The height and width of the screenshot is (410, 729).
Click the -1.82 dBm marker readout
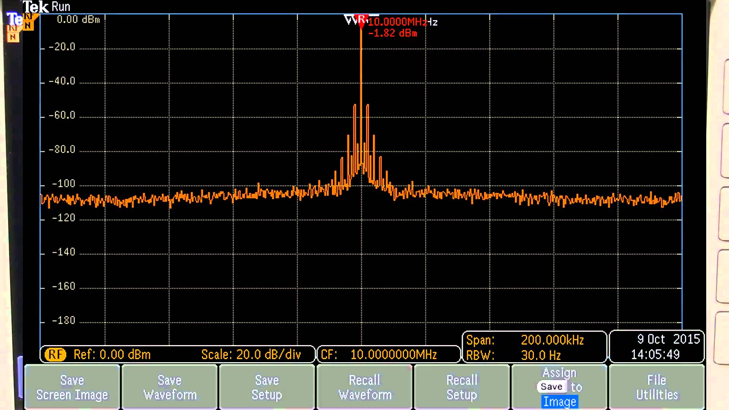point(392,33)
